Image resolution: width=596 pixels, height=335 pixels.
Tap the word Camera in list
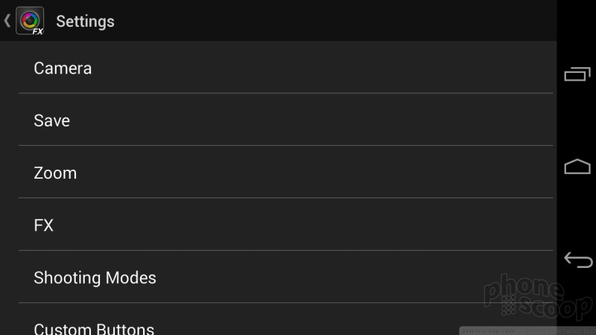(63, 68)
